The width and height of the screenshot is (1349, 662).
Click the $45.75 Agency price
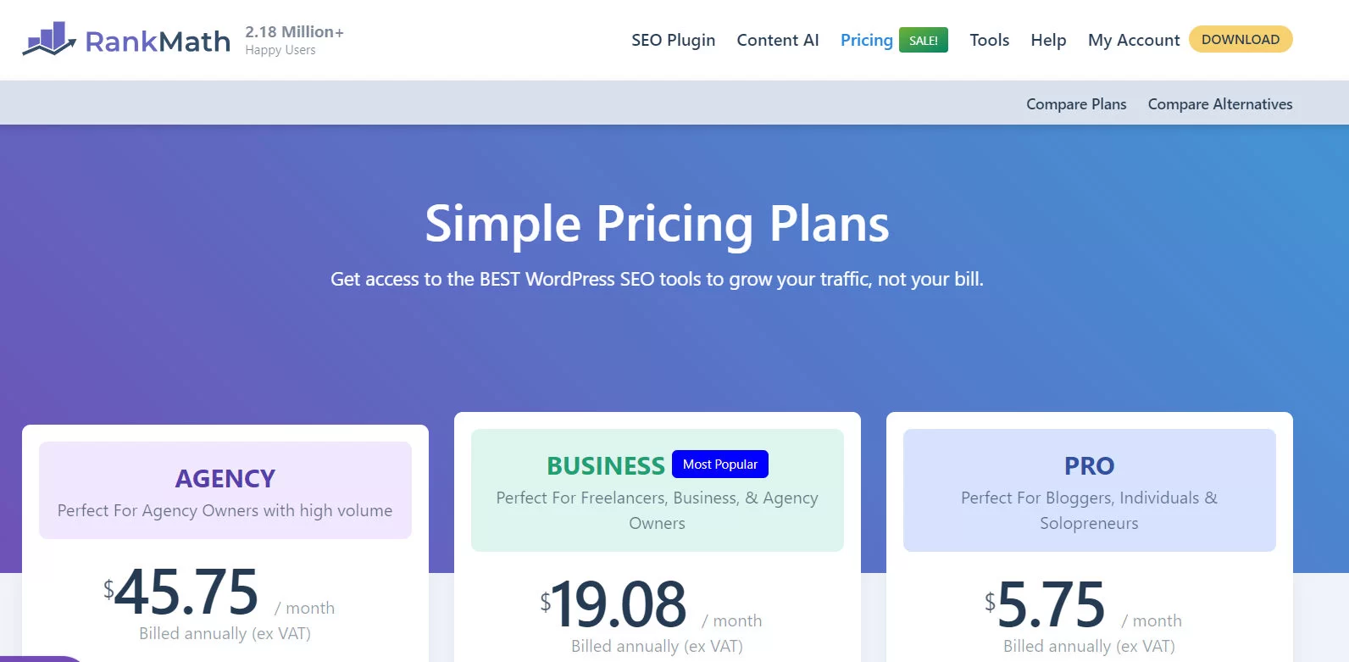tap(186, 592)
